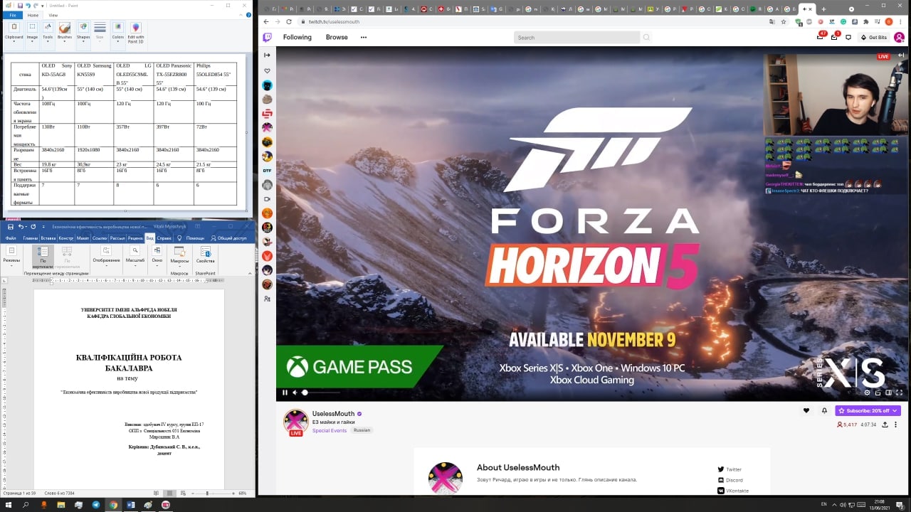The image size is (911, 512).
Task: Switch to the Вставка tab in Word
Action: [48, 238]
